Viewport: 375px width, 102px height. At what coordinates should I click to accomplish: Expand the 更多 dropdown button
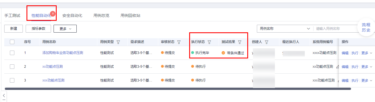(65, 28)
